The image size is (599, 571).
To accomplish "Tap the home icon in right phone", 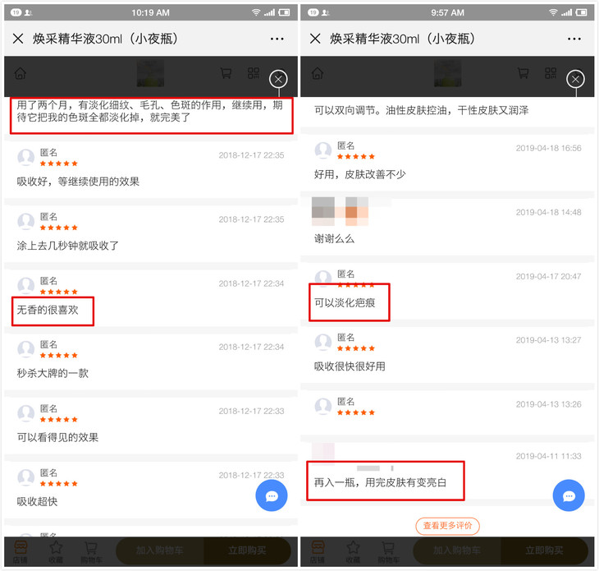I will (318, 73).
